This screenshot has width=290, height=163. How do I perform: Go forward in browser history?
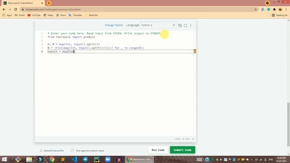coord(10,10)
